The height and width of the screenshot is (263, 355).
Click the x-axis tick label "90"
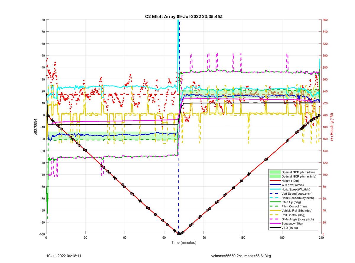[x=164, y=238]
